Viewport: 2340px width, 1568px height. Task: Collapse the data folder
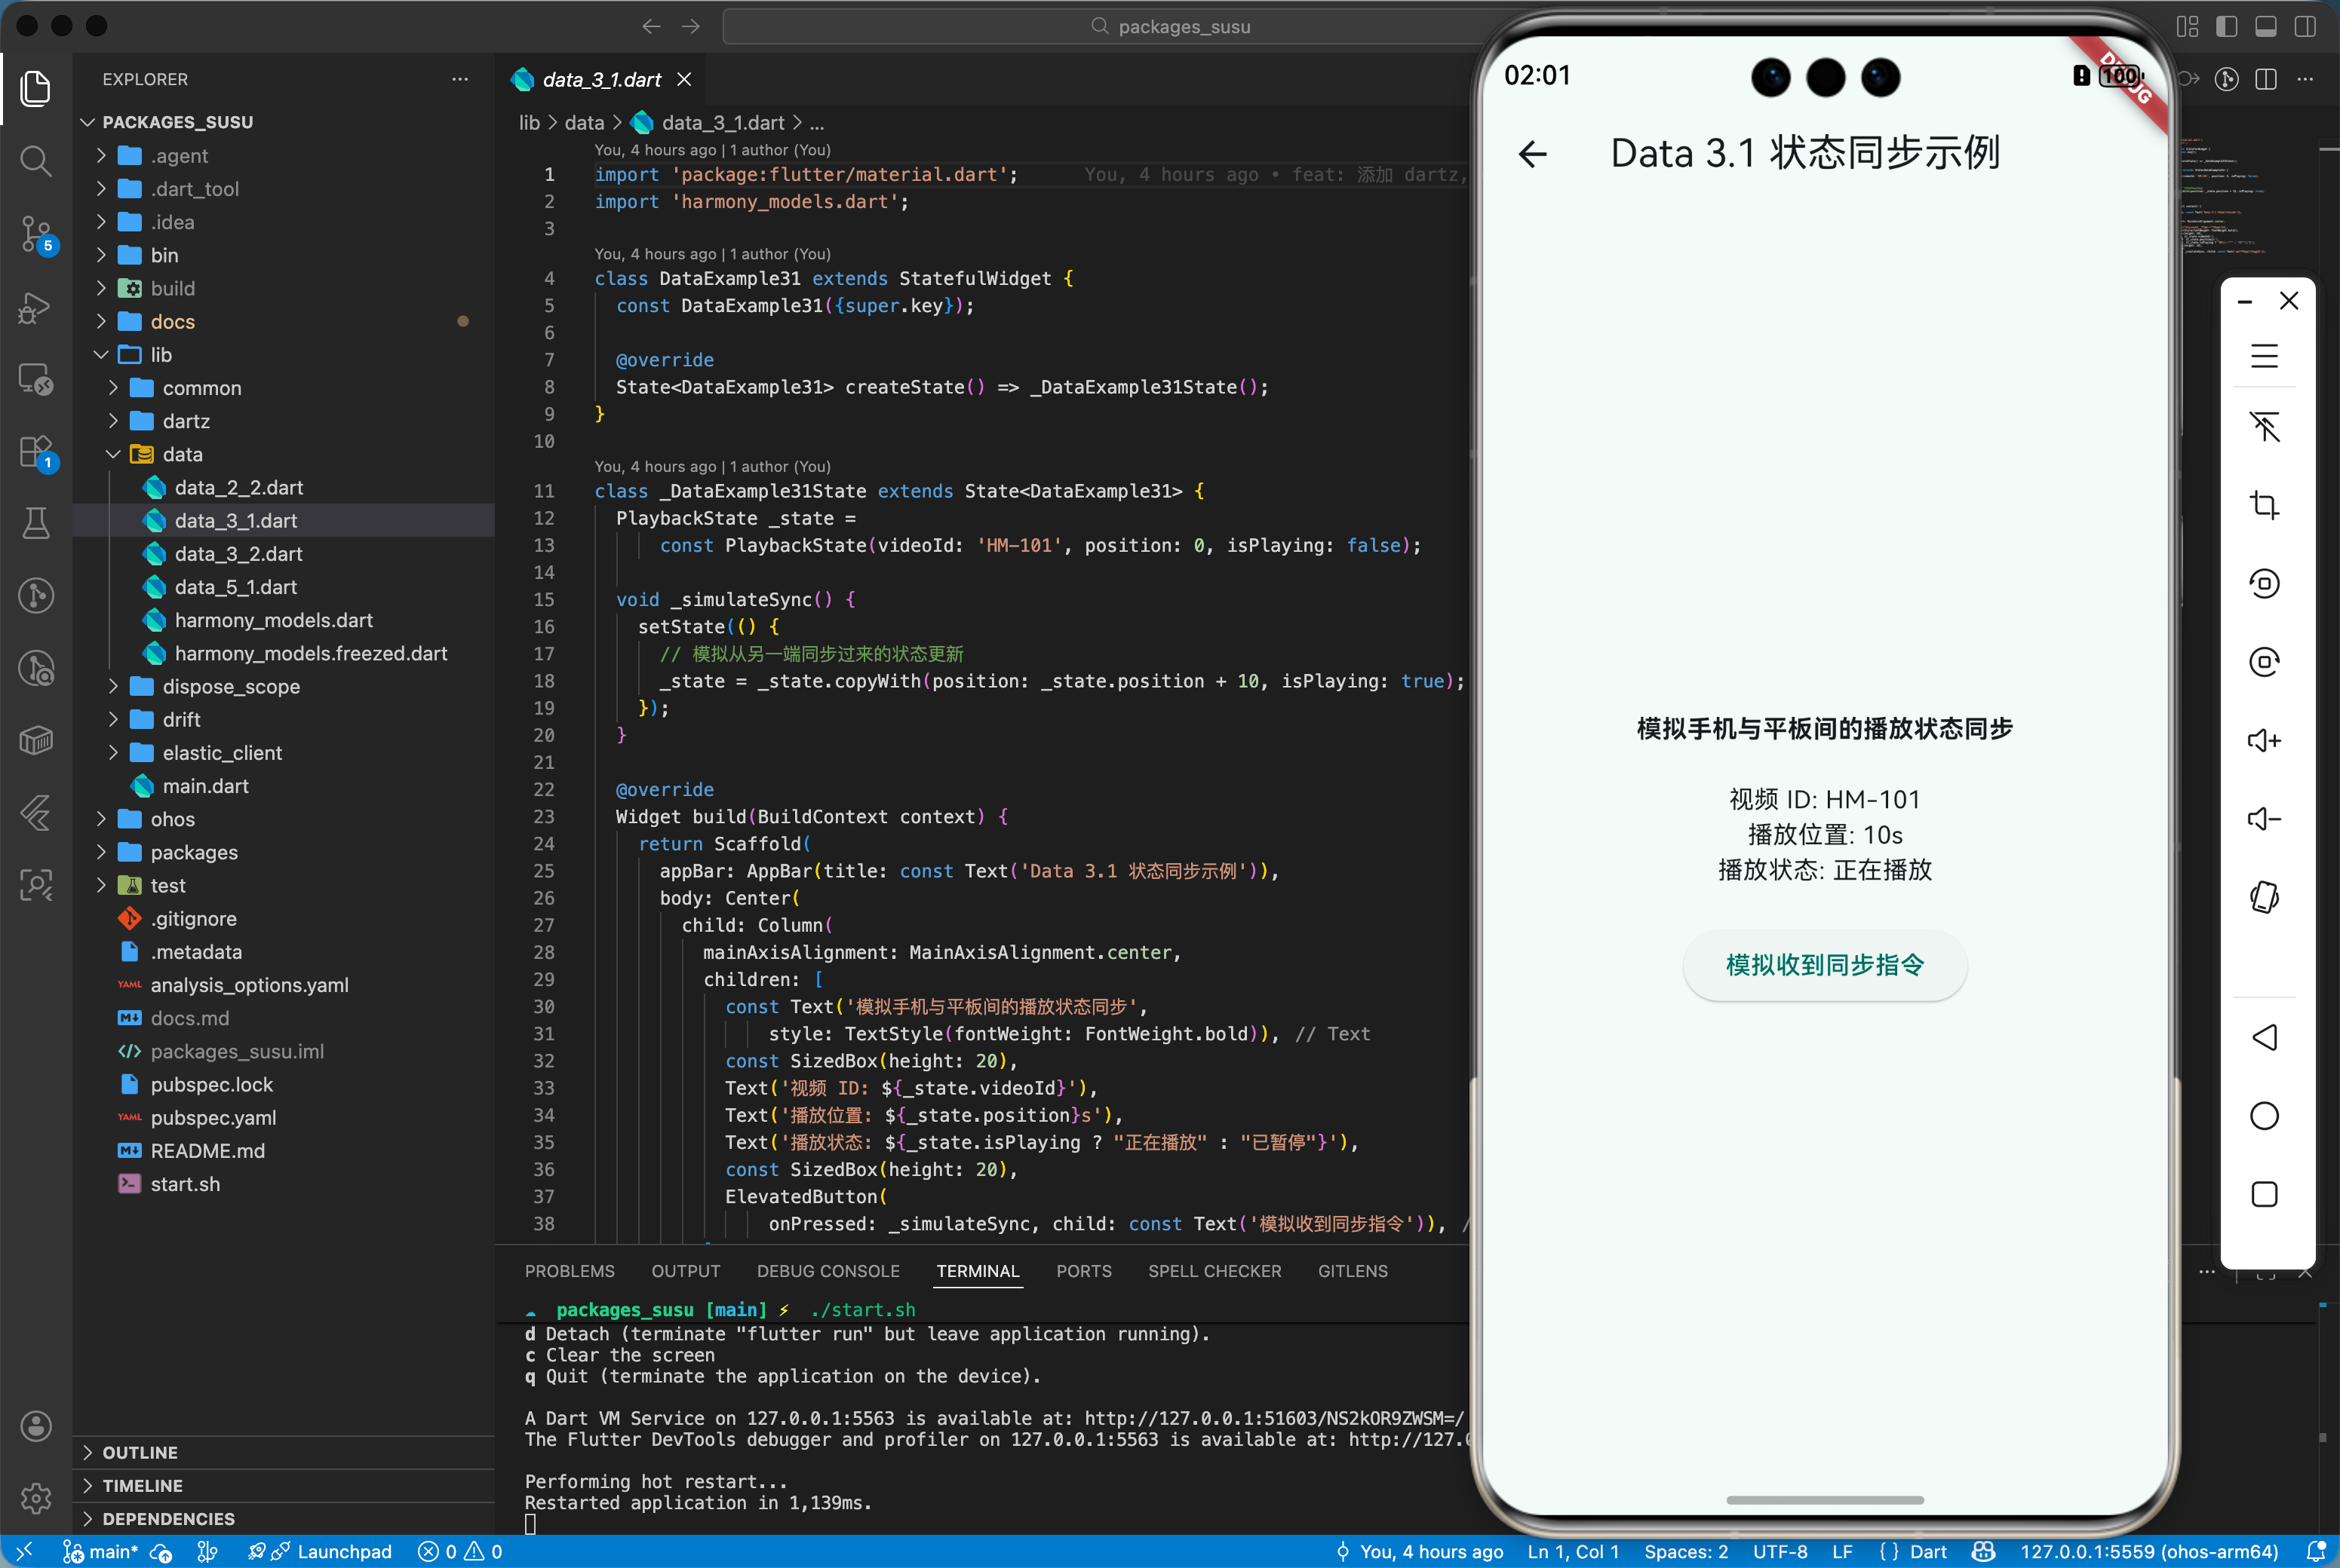(182, 455)
